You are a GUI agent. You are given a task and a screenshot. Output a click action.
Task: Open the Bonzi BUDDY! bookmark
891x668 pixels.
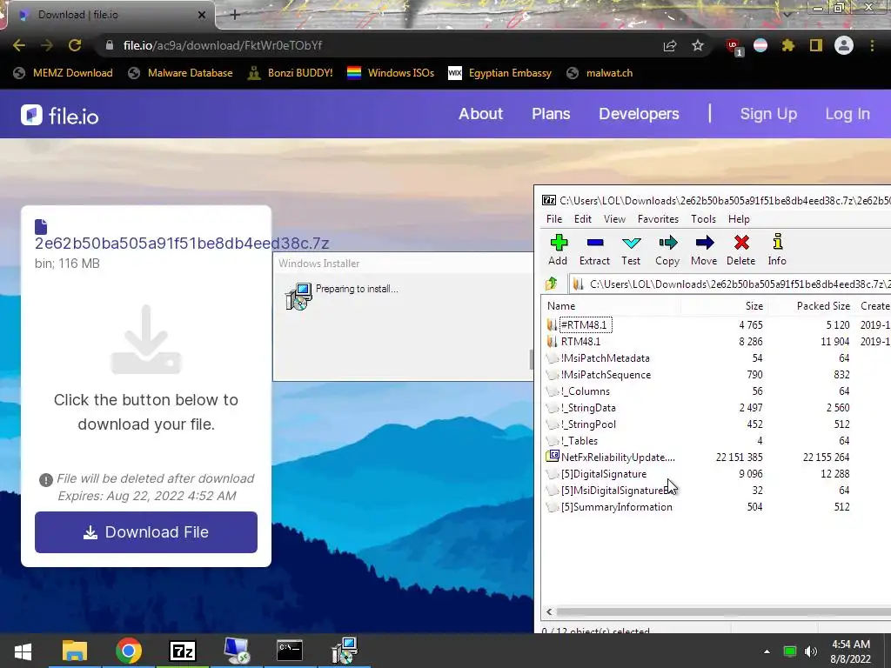(x=291, y=73)
